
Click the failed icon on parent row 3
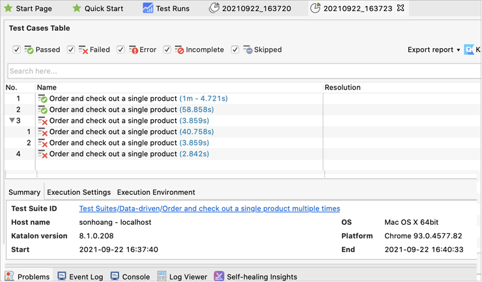click(43, 121)
